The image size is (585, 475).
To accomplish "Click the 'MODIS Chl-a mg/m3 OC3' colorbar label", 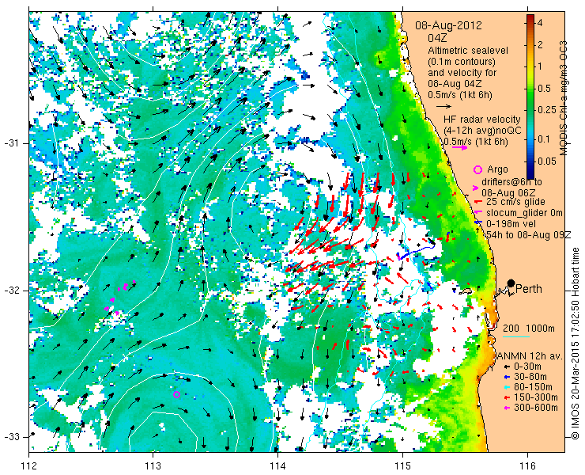I will coord(564,98).
